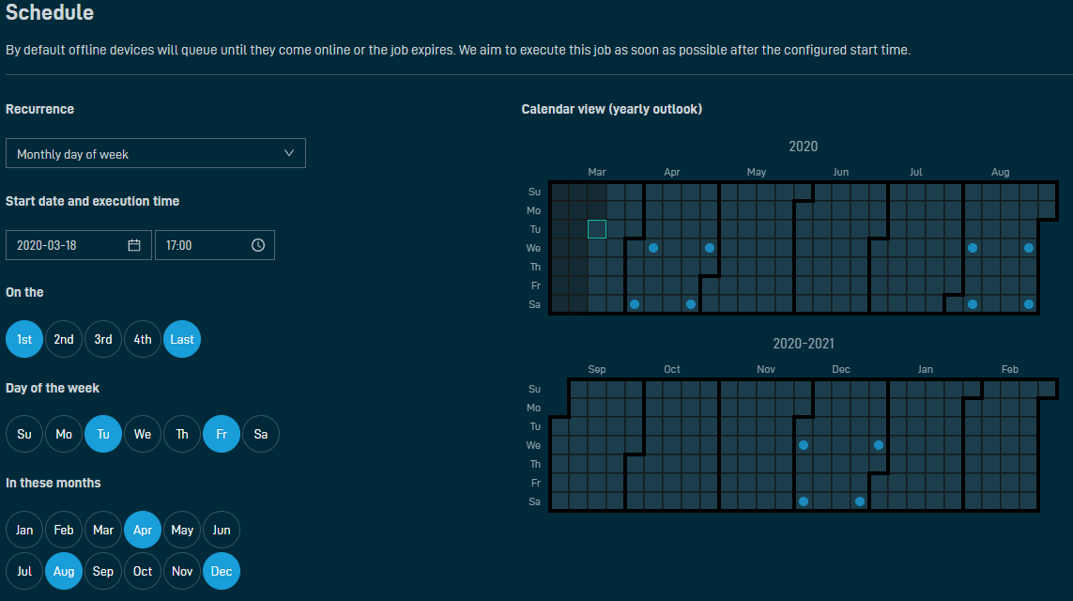Open the date picker calendar icon
Screen dimensions: 1073x601
[x=134, y=245]
